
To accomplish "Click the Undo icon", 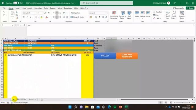I will pos(4,12).
